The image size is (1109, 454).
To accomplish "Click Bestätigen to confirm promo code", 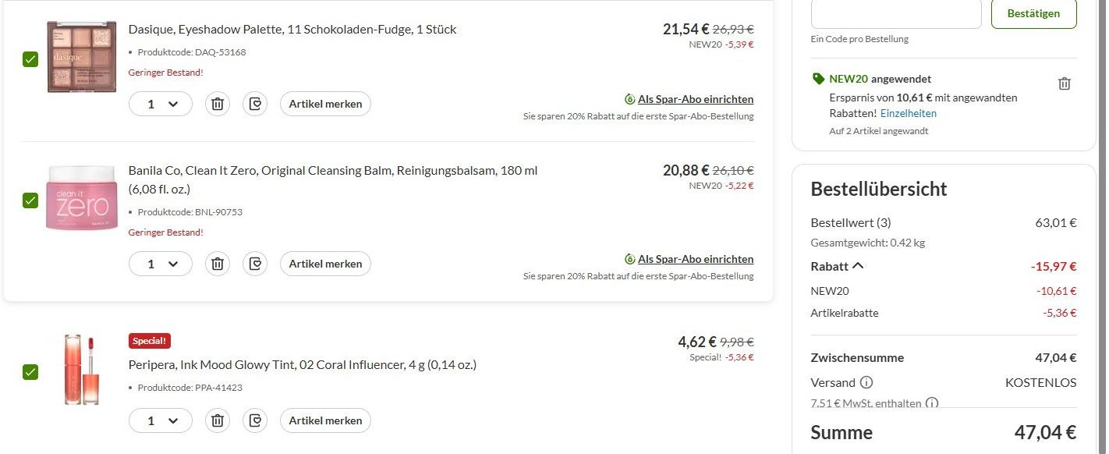I will point(1033,14).
